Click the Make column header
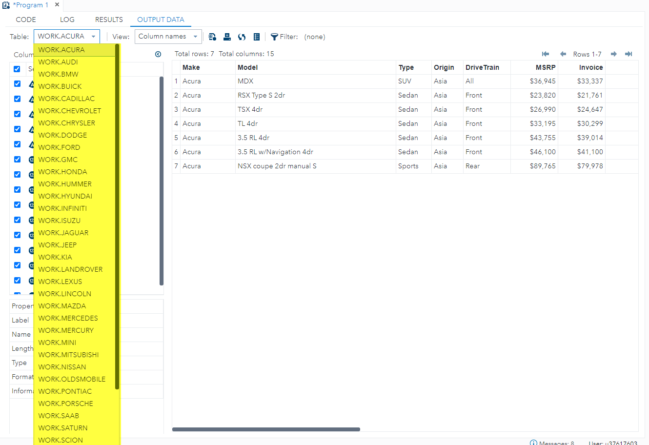The height and width of the screenshot is (445, 649). (208, 67)
